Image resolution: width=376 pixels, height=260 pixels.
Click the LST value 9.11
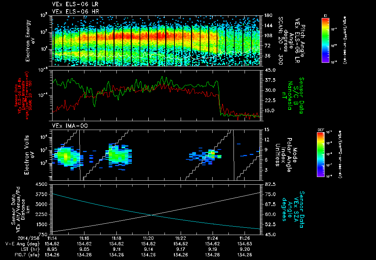116,249
